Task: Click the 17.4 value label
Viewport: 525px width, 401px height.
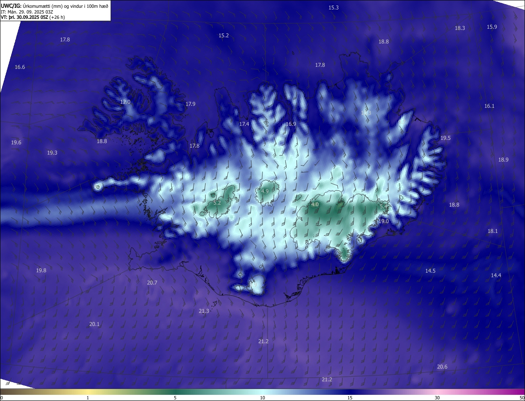Action: click(244, 124)
